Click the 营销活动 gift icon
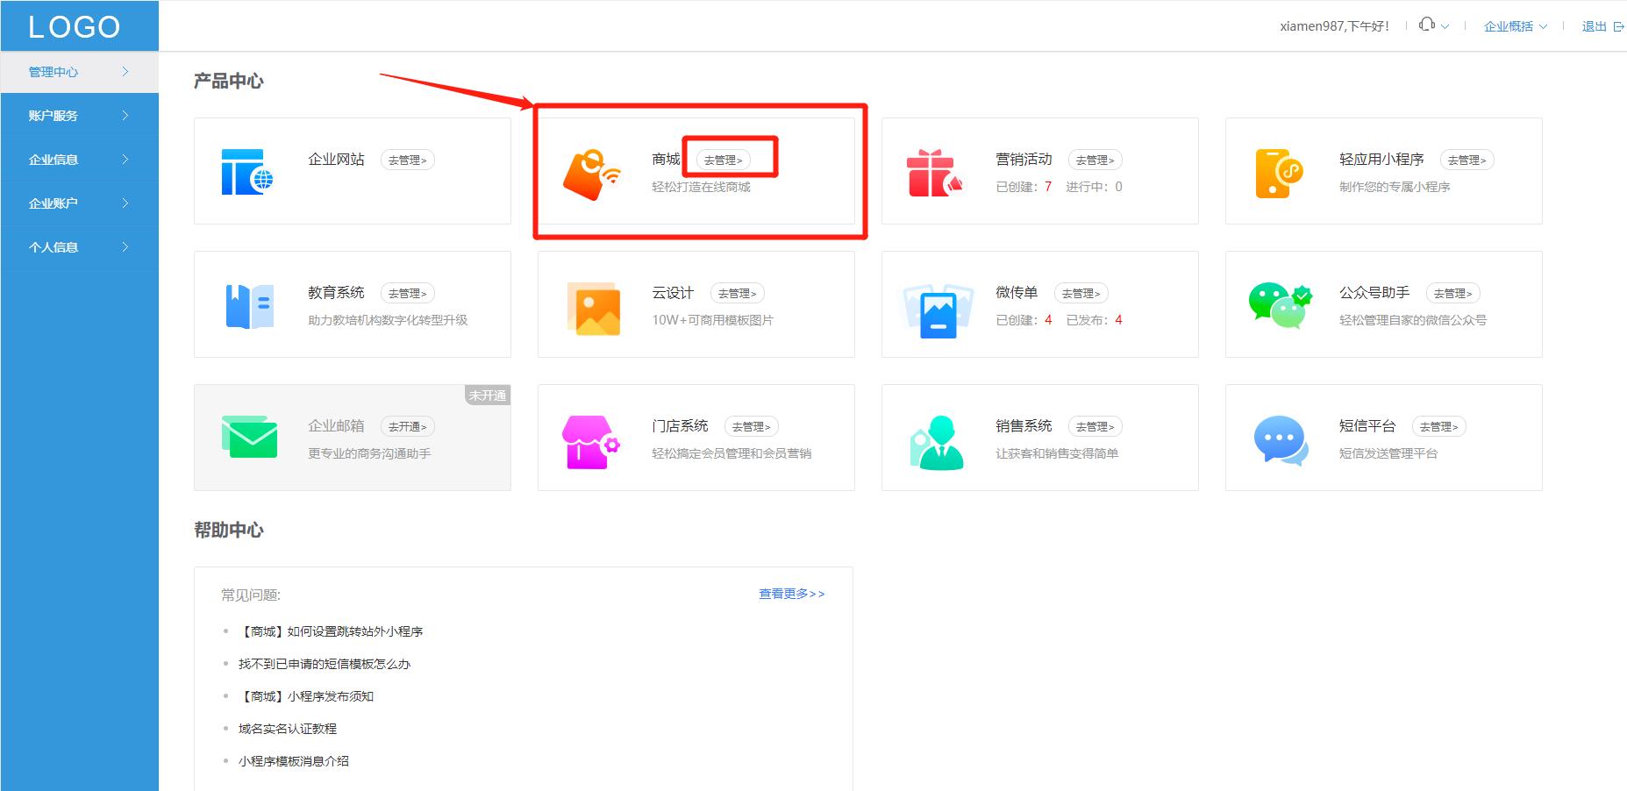This screenshot has width=1627, height=791. click(934, 171)
